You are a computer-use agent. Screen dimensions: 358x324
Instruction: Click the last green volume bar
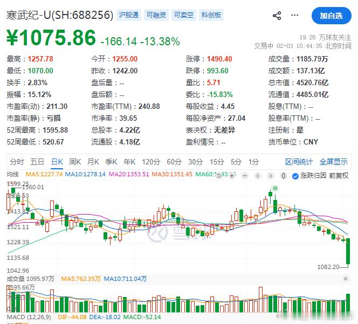click(x=348, y=303)
